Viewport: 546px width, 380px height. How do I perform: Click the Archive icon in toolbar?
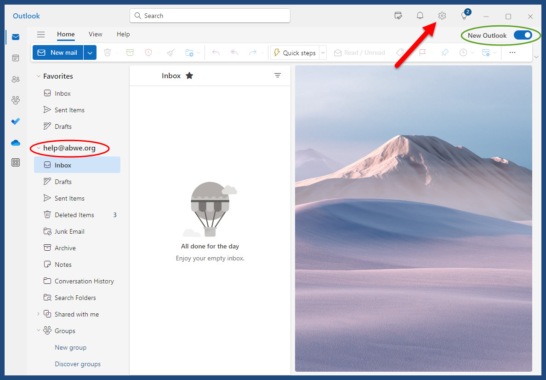(130, 52)
